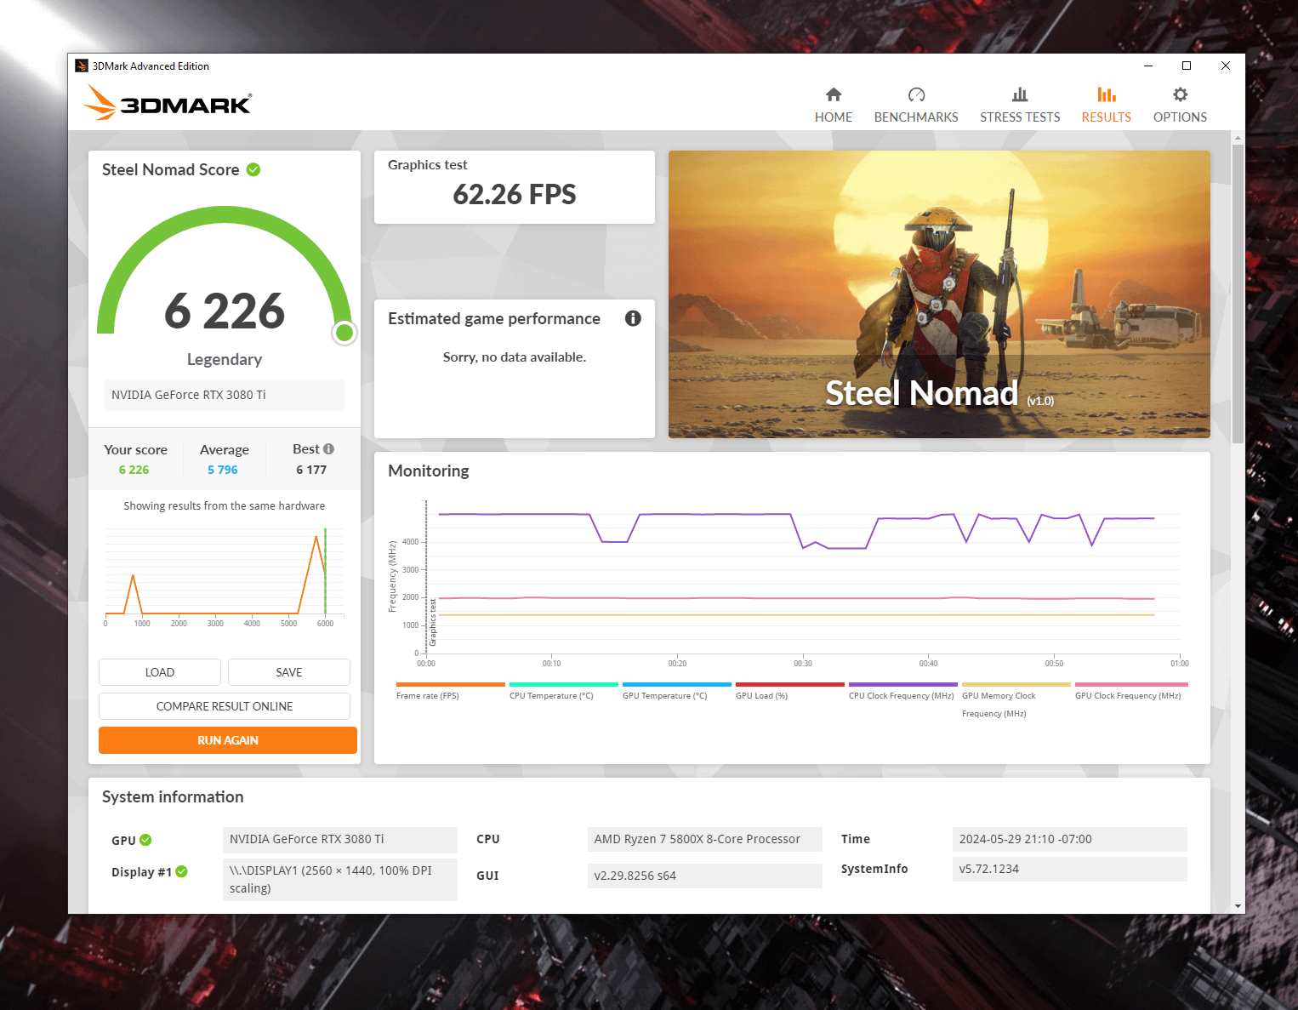Click the 3DMark title bar app icon
Screen dimensions: 1298x1010
[82, 66]
